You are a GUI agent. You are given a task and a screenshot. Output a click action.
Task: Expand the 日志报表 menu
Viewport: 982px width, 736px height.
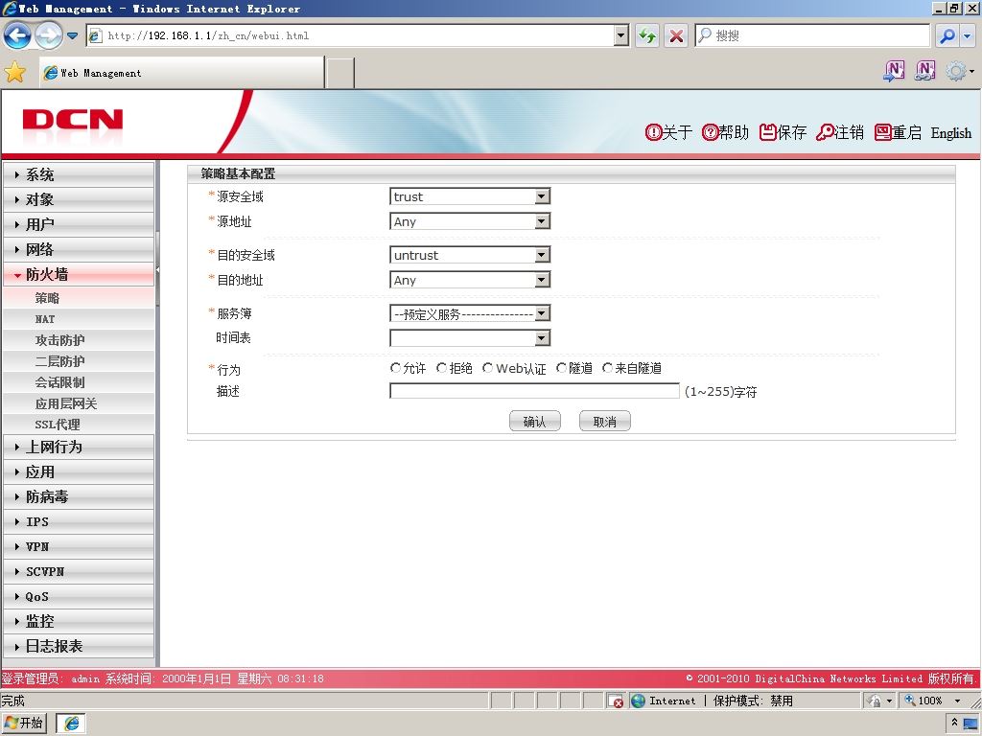pos(79,646)
